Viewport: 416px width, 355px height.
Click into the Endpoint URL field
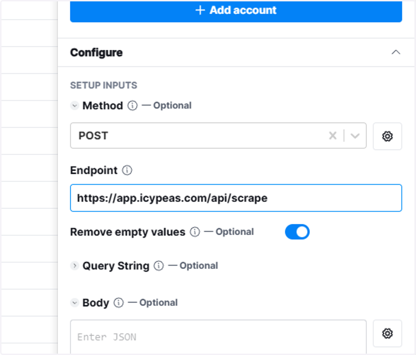236,198
